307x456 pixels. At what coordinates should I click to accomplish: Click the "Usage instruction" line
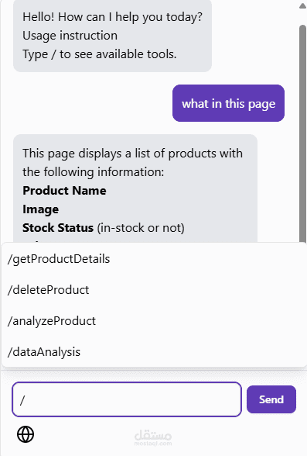pos(70,36)
